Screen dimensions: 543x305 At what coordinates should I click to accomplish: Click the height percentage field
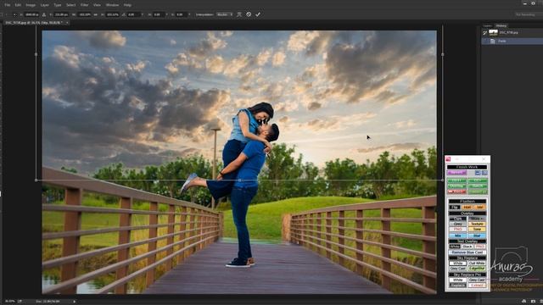[113, 14]
